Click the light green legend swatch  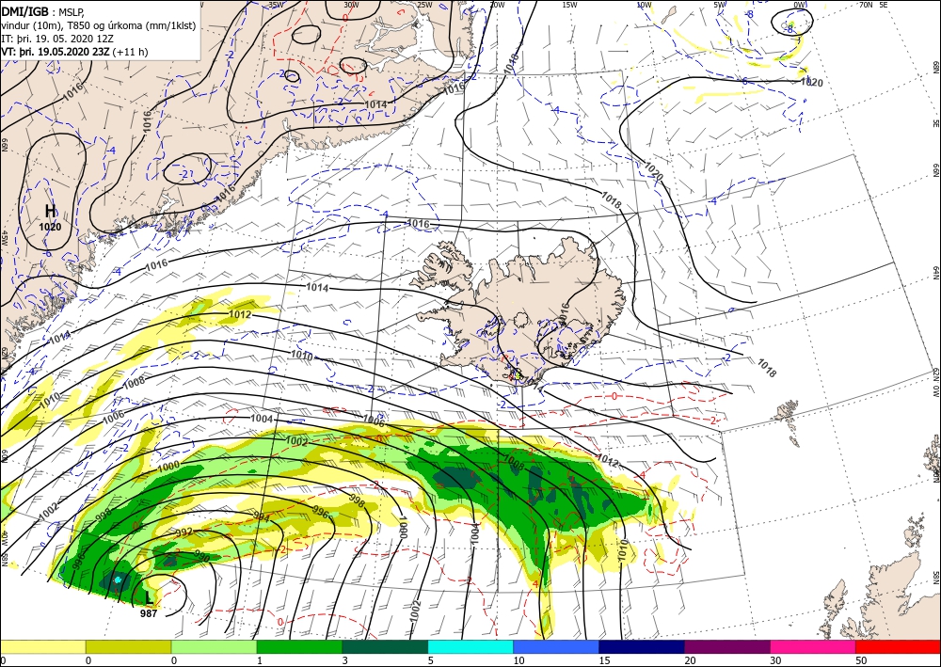(x=214, y=646)
